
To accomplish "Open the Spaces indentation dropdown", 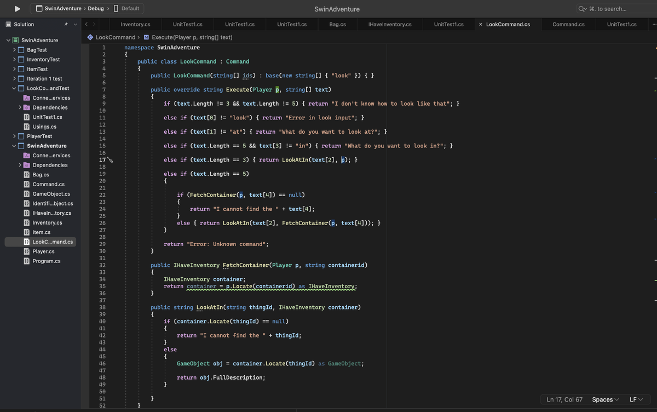I will [606, 399].
